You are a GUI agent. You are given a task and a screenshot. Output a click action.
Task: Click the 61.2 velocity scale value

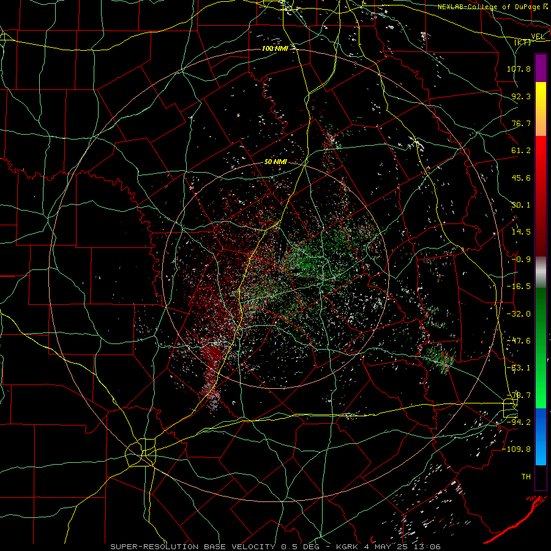point(521,151)
